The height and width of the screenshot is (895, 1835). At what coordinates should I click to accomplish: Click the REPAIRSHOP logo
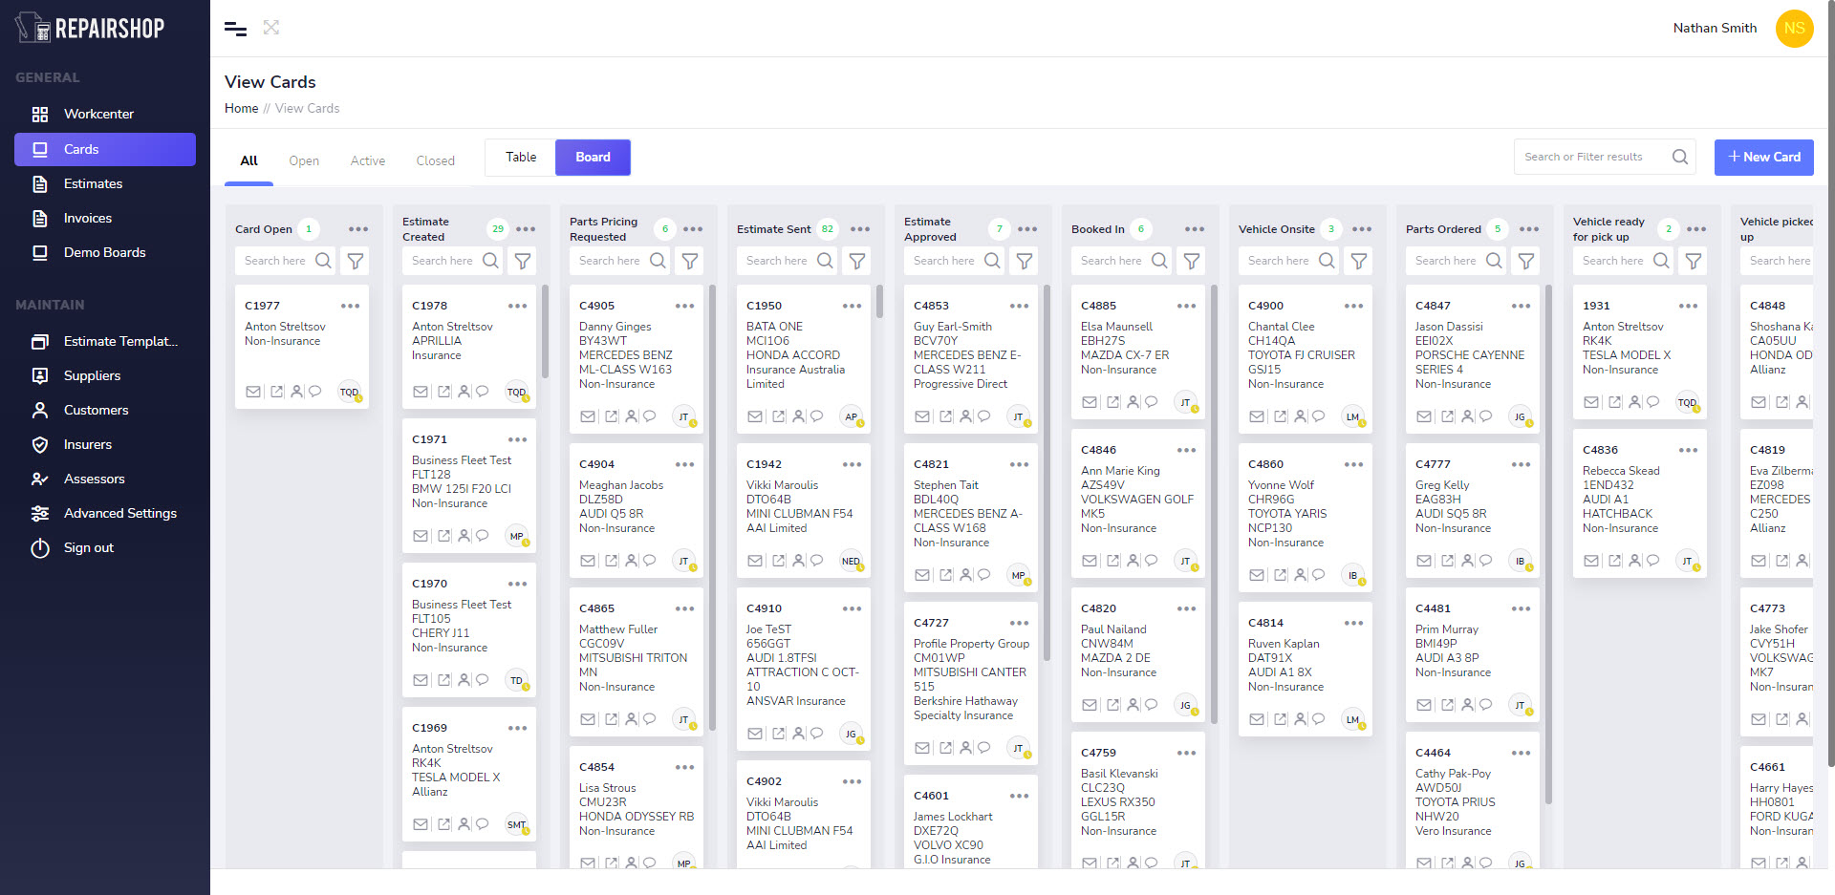(90, 28)
